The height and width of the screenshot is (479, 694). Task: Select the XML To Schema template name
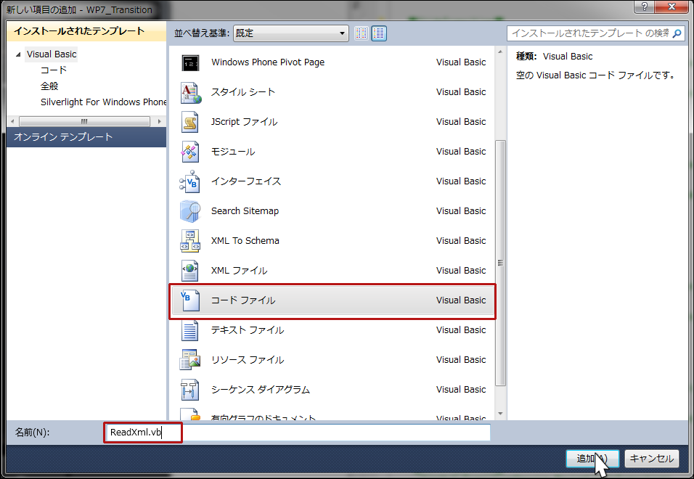click(245, 241)
